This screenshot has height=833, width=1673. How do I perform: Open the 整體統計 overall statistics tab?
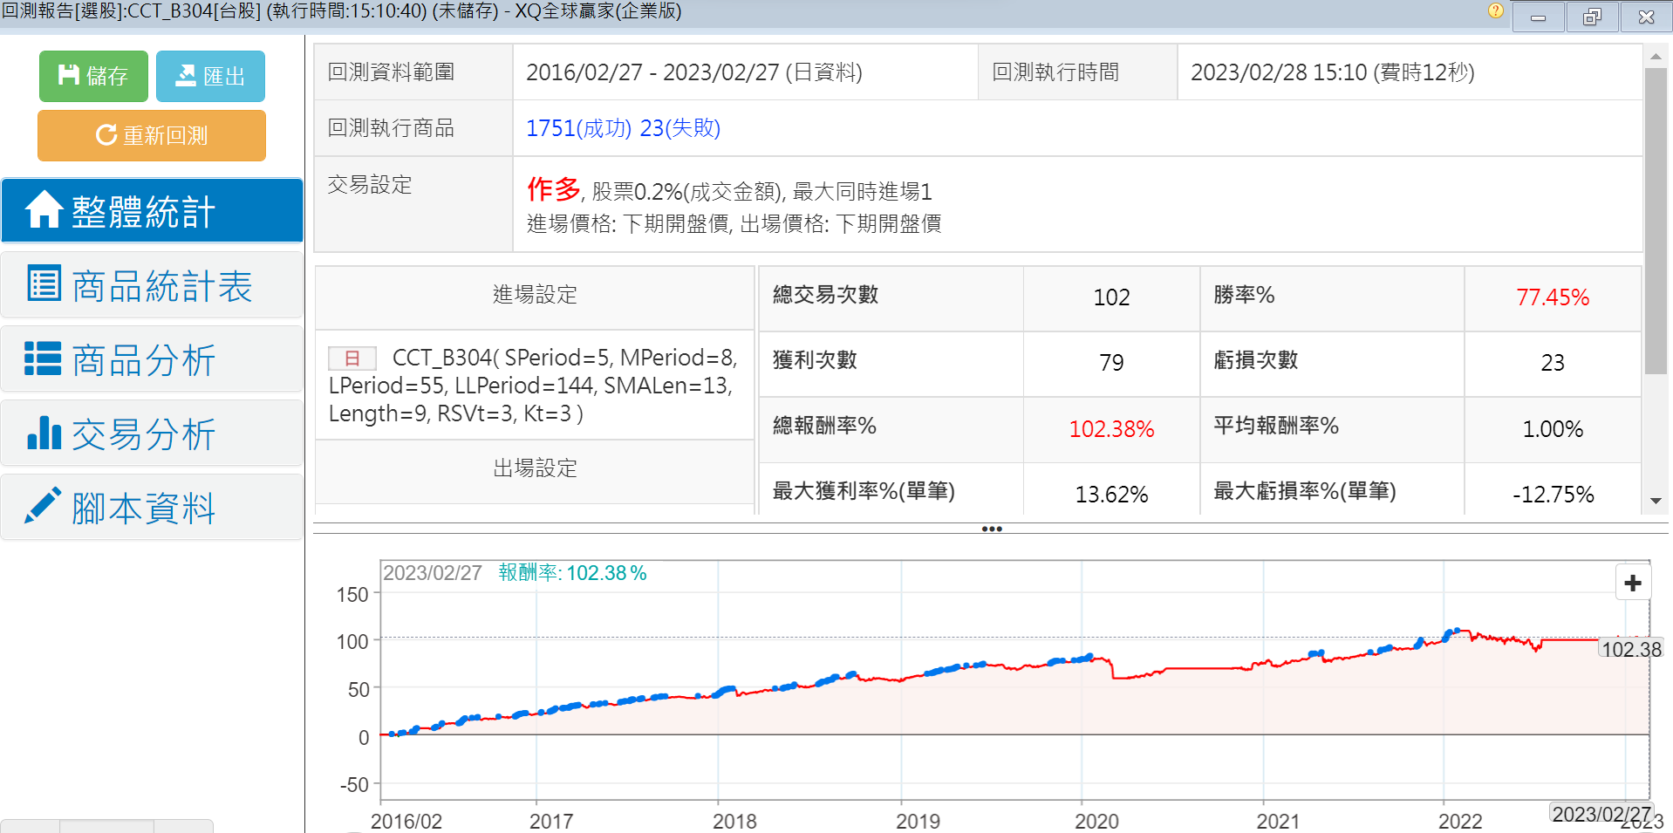click(152, 211)
